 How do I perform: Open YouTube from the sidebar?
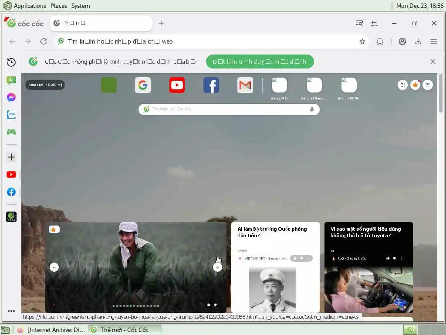click(x=11, y=174)
